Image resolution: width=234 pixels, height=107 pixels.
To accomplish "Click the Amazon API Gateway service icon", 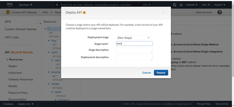I will pos(8,12).
